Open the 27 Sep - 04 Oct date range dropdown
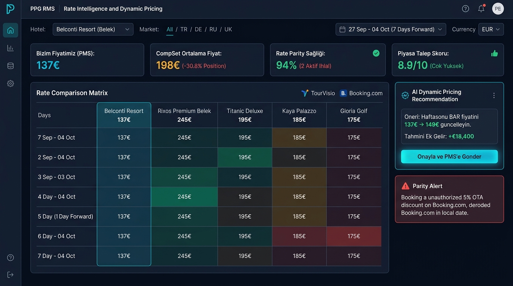Viewport: 513px width, 286px height. 391,29
